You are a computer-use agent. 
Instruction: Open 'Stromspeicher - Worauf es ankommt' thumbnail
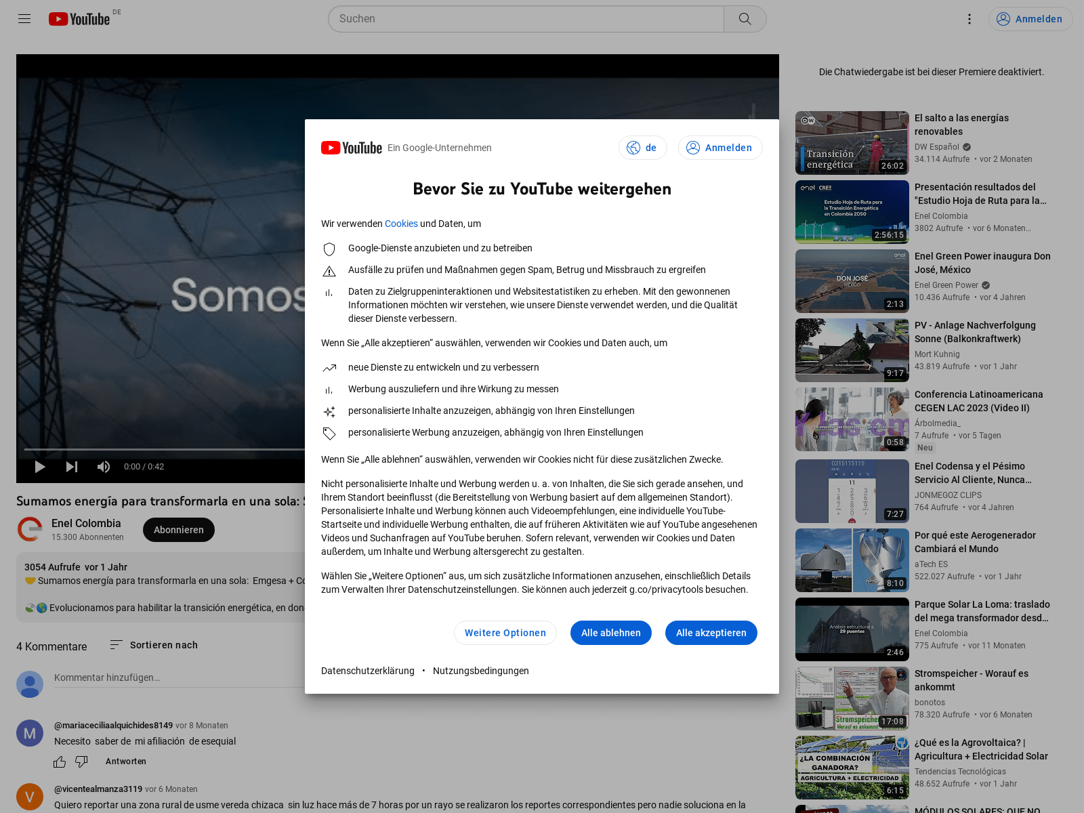tap(852, 699)
